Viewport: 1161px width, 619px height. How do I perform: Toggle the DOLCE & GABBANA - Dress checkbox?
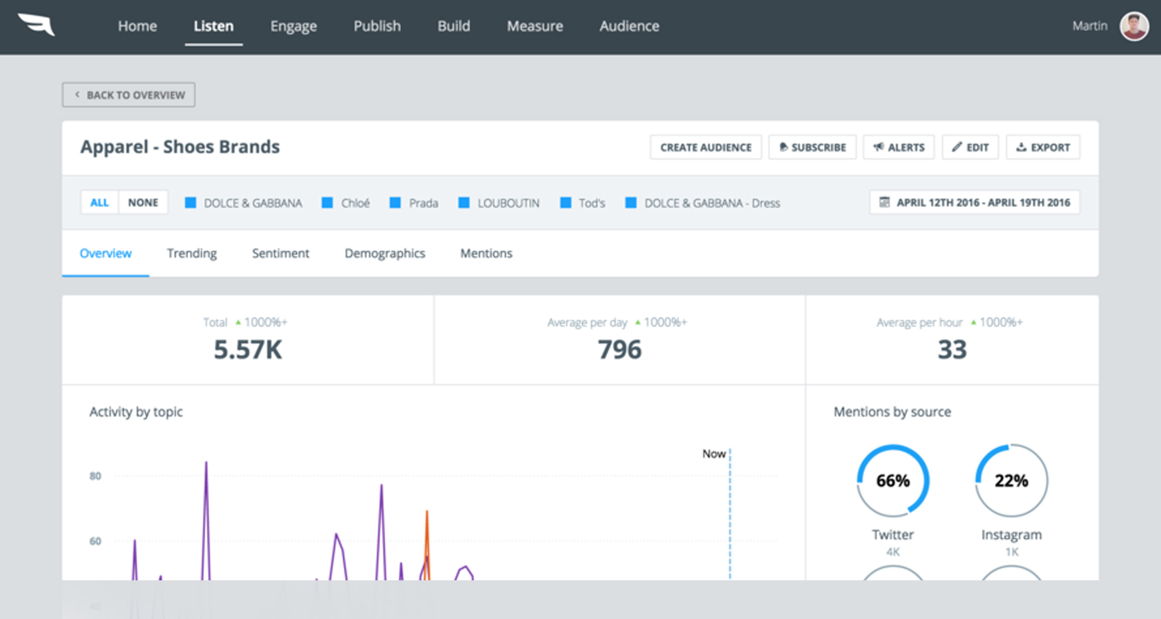(631, 203)
